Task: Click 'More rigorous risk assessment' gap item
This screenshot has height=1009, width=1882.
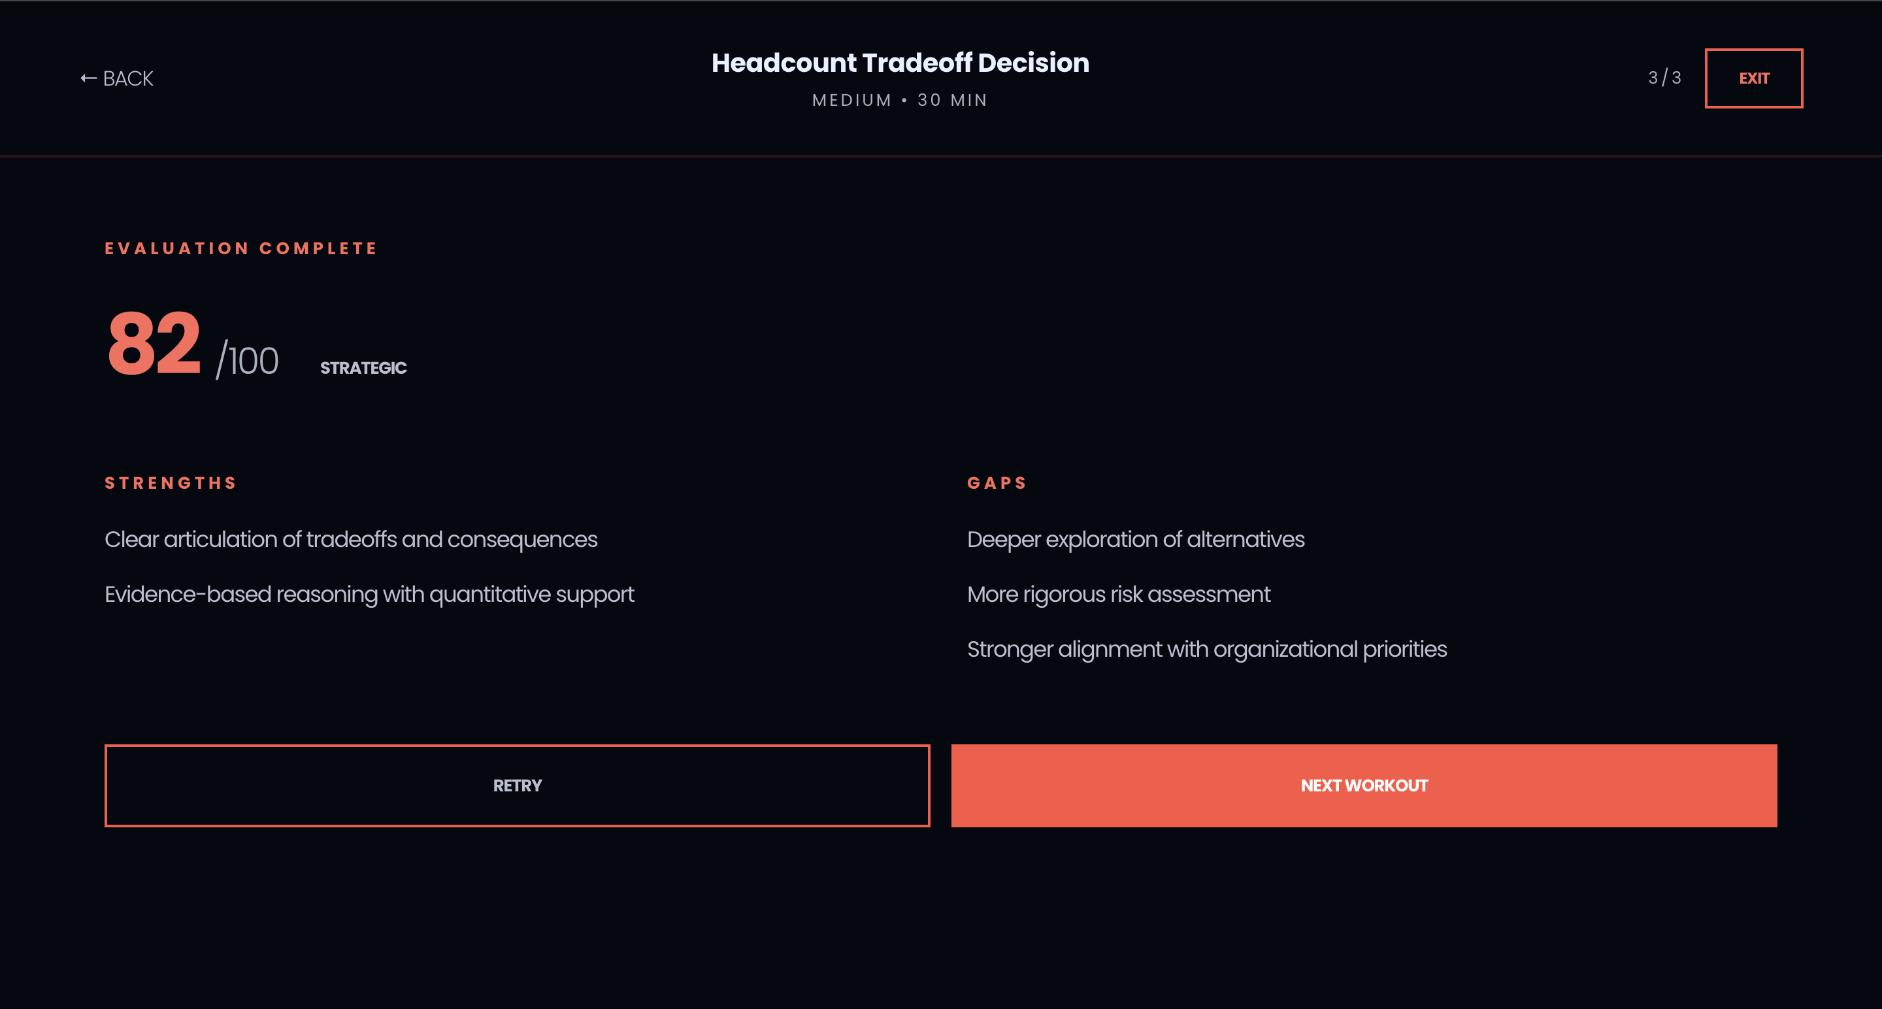Action: (x=1119, y=594)
